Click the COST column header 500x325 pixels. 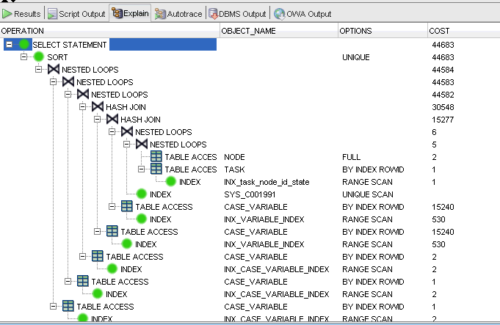(x=441, y=31)
